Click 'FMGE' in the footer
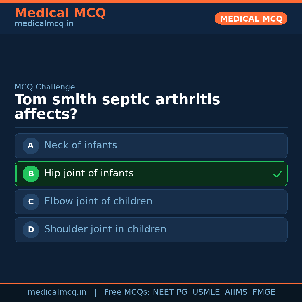This screenshot has width=302, height=302. coord(264,292)
